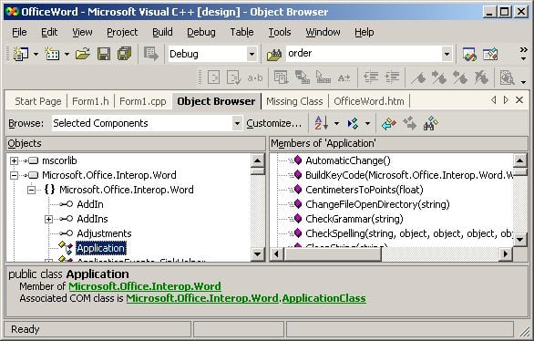Screen dimensions: 534x341
Task: Click the Customize... button
Action: pos(273,123)
